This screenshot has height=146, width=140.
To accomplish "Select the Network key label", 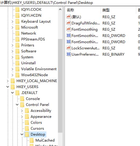I will pos(28,33).
